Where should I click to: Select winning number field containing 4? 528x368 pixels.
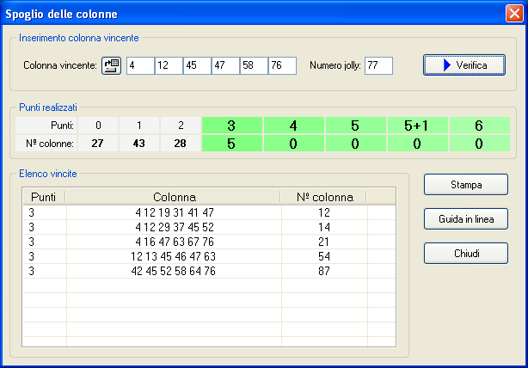click(140, 65)
